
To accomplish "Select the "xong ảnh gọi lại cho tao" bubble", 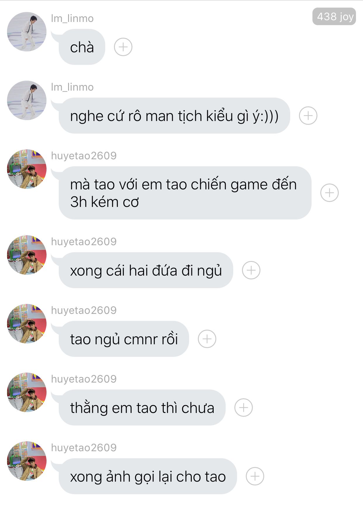I will click(x=148, y=476).
